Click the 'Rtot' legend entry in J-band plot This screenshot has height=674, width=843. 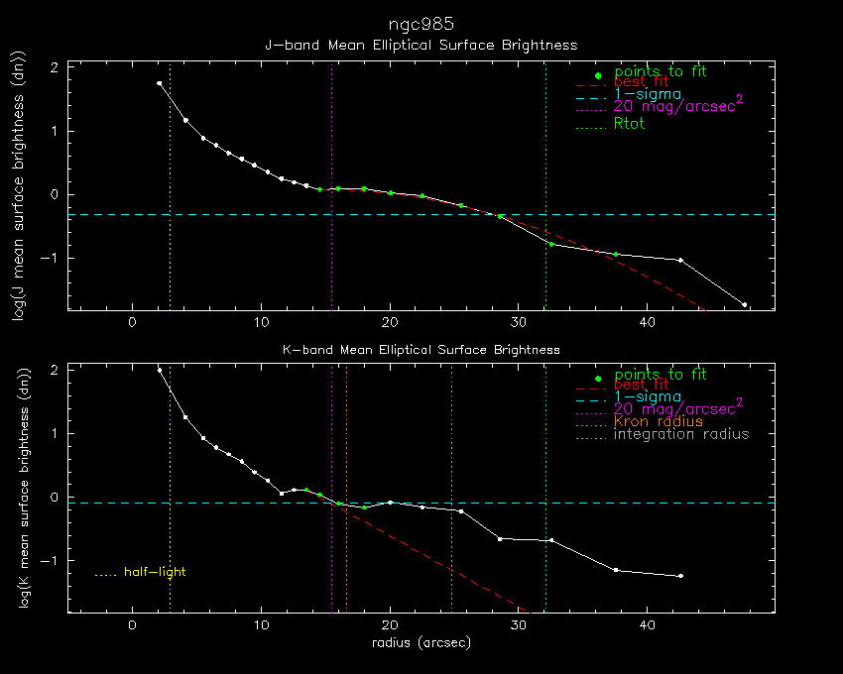tap(629, 126)
